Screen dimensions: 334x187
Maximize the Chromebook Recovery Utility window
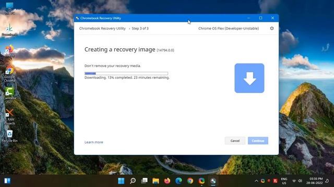click(x=260, y=18)
